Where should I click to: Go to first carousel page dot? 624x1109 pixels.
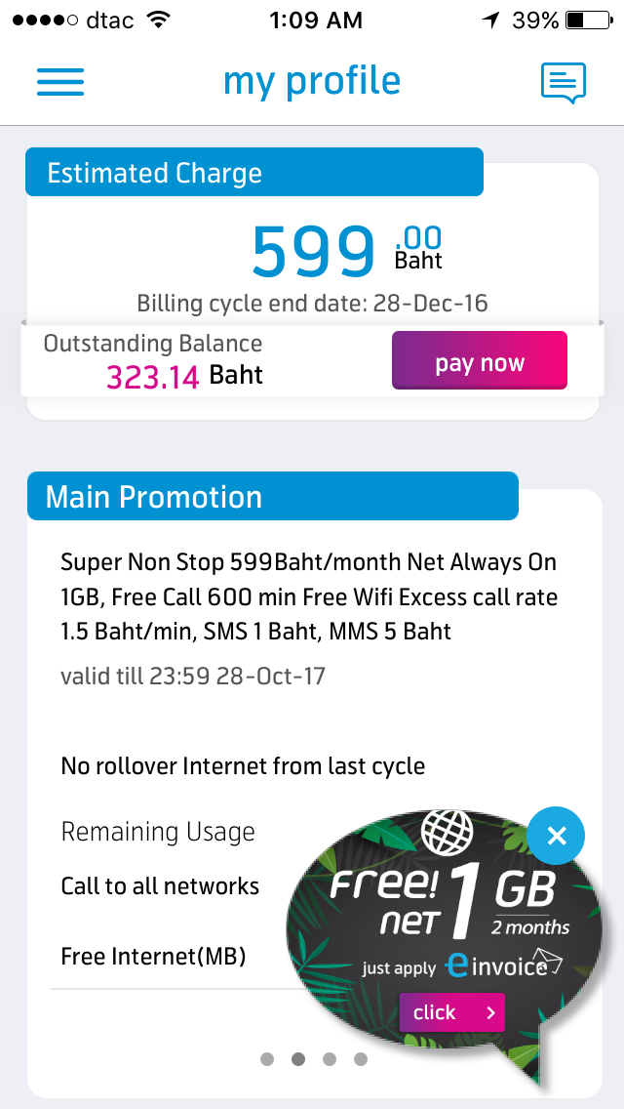click(267, 1059)
